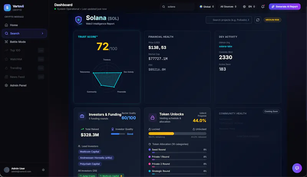Open the Home sidebar item
This screenshot has width=307, height=177.
[x=24, y=25]
